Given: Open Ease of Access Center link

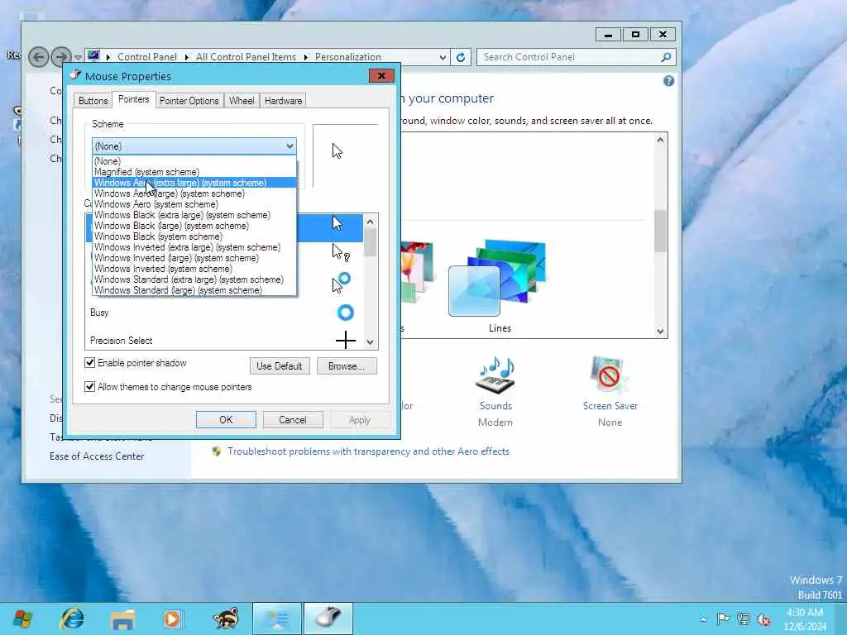Looking at the screenshot, I should click(x=97, y=456).
